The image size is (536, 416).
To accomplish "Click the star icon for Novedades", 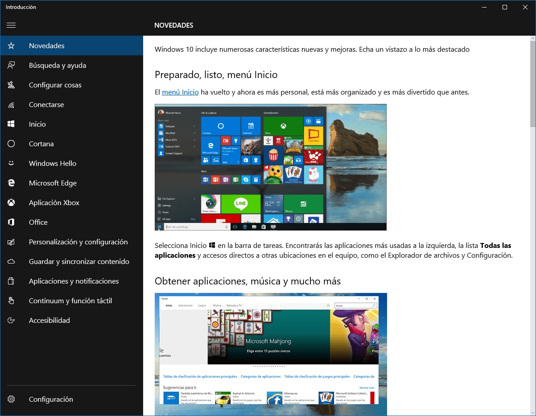I will click(x=11, y=46).
